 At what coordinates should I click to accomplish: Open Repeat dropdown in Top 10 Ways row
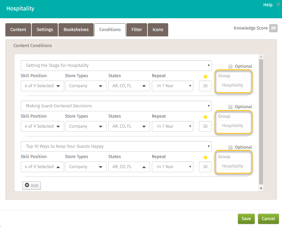(x=173, y=167)
